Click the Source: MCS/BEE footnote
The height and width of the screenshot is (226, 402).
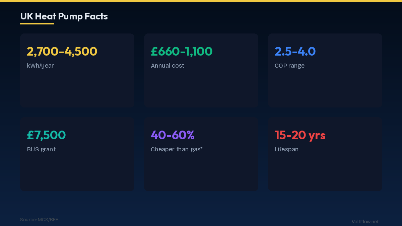(39, 220)
